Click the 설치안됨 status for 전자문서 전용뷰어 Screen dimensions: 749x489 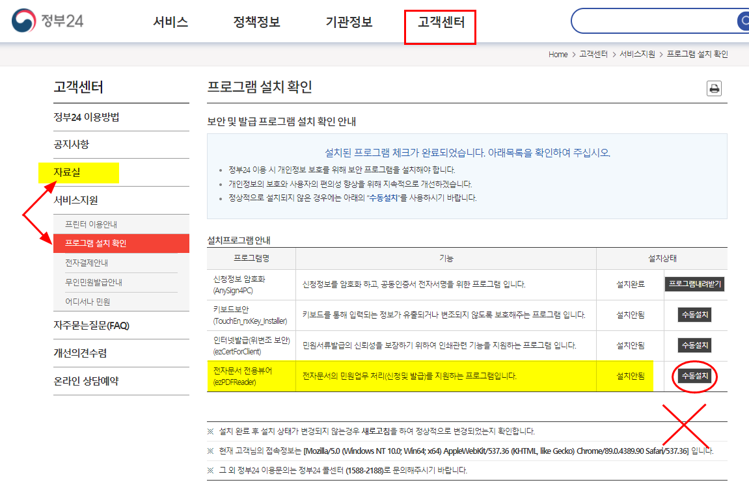[x=631, y=377]
